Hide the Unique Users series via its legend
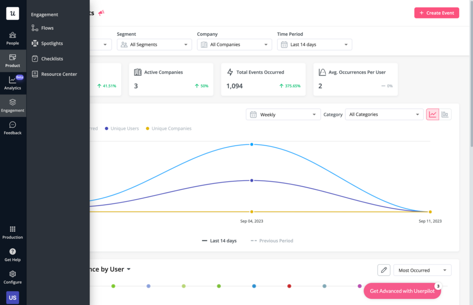This screenshot has height=305, width=473. click(x=121, y=128)
